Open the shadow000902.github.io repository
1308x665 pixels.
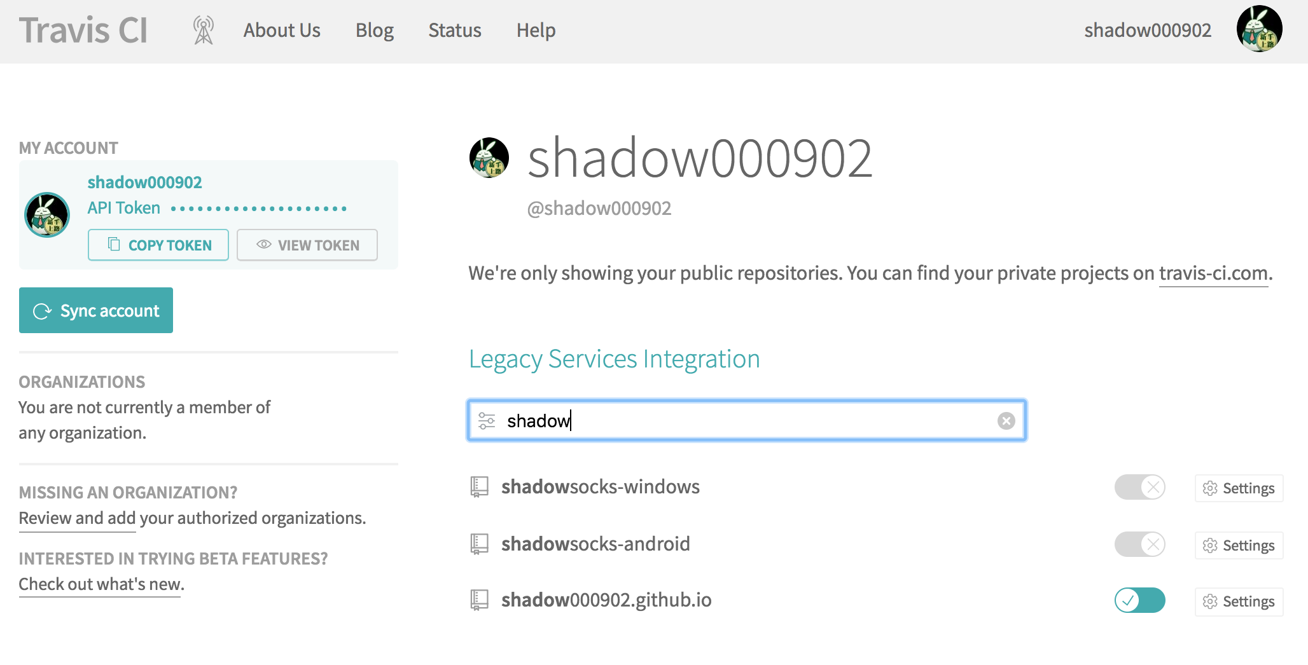point(606,600)
